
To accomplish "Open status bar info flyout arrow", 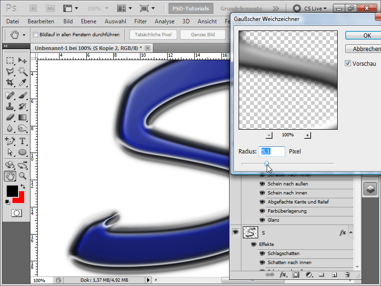I will tap(148, 280).
